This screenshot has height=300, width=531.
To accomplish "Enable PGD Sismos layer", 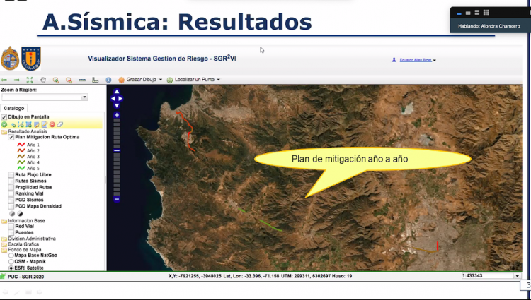I will (x=11, y=200).
